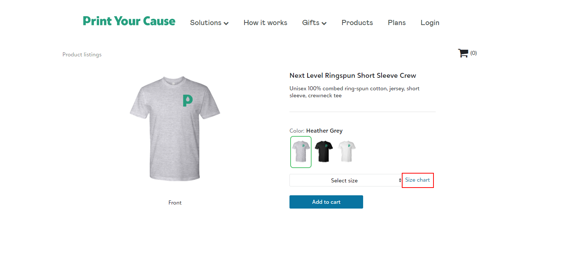View the Size chart

(417, 180)
